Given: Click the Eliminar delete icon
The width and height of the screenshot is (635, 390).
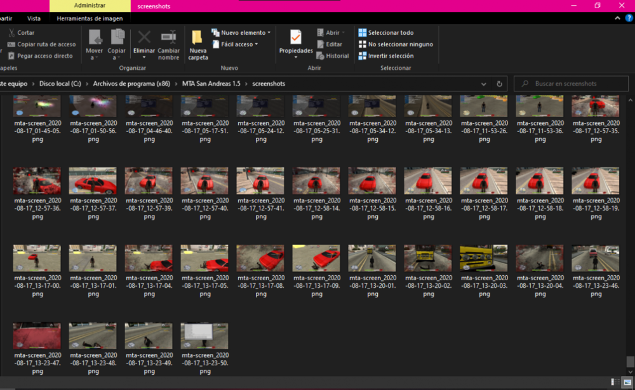Looking at the screenshot, I should (x=144, y=37).
